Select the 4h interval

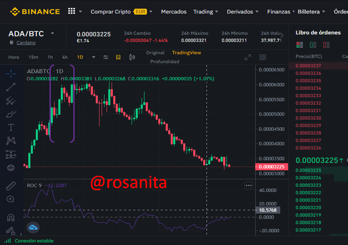pos(65,57)
